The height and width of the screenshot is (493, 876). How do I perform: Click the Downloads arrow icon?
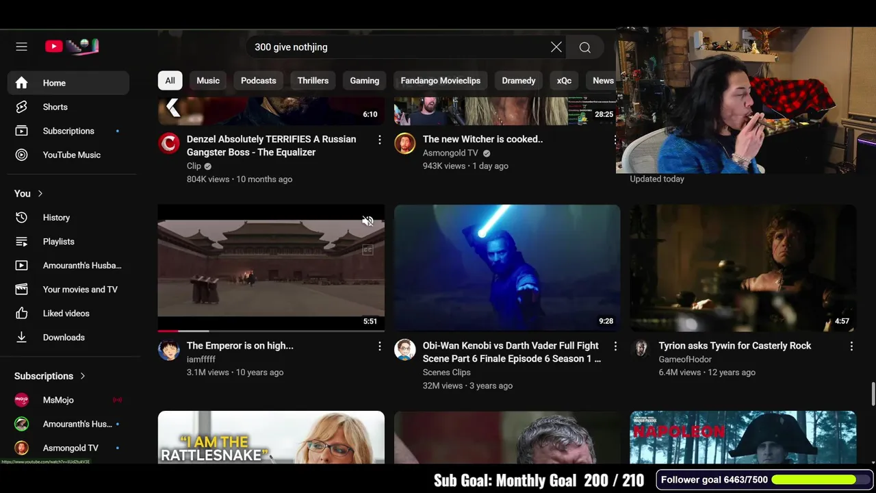click(x=21, y=338)
